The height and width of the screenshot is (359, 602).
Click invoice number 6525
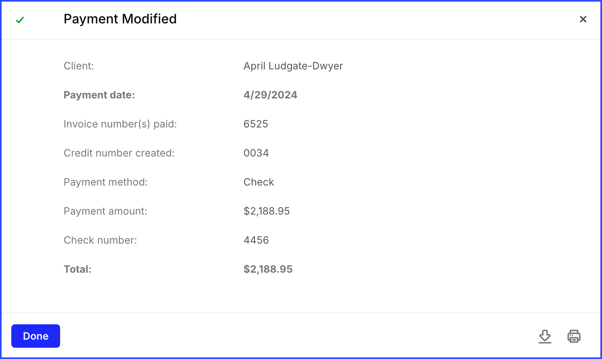point(256,124)
